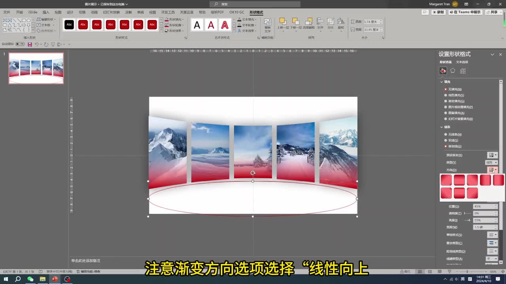Screen dimensions: 506x284
Task: Select the 文本效果 (Text Effects) icon
Action: pos(240,30)
